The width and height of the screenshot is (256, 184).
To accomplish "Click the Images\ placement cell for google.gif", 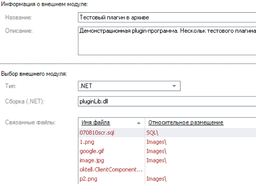I will click(x=156, y=151).
